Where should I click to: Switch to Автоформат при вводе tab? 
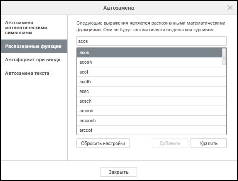[34, 60]
